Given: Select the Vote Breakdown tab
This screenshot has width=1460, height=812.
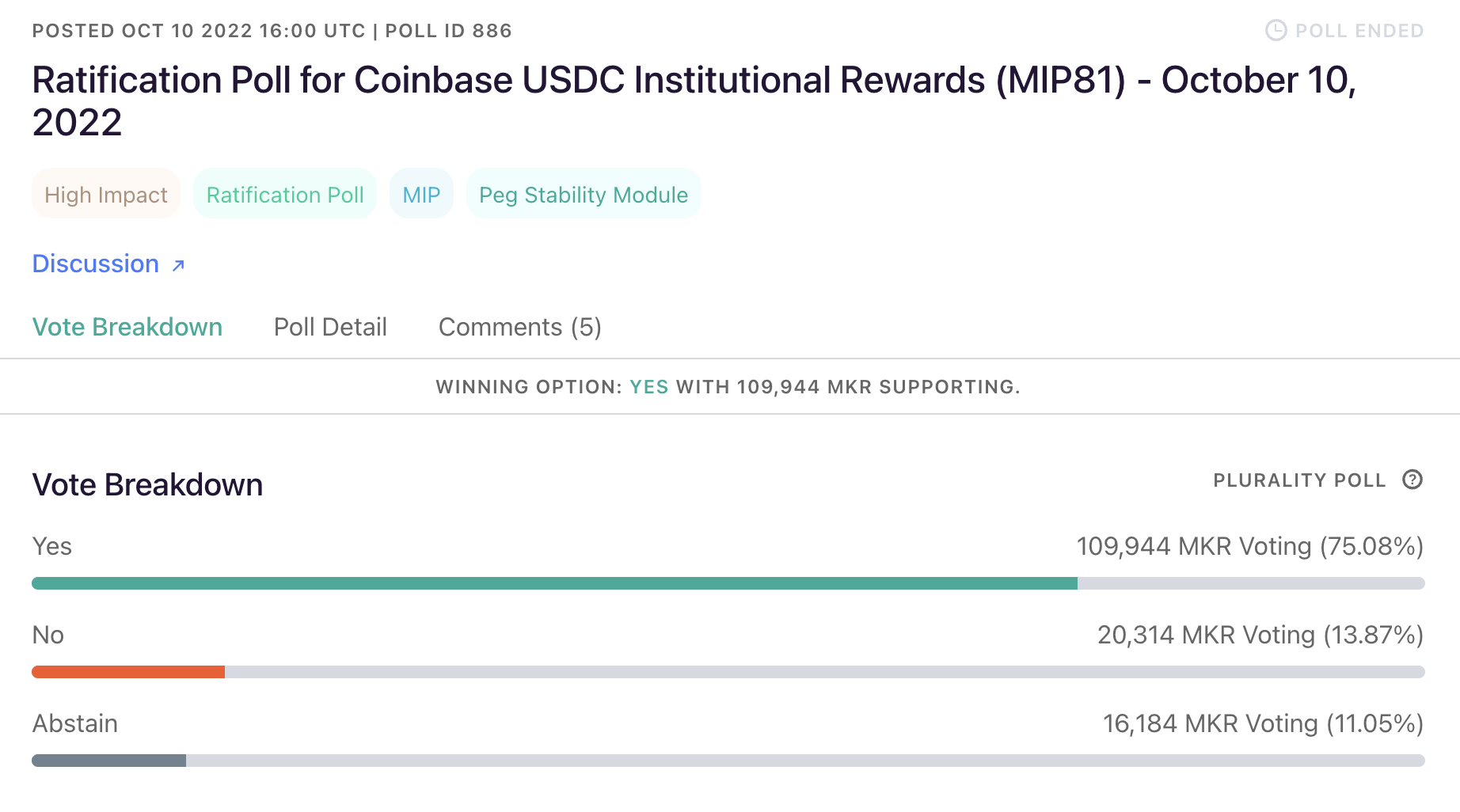Looking at the screenshot, I should pyautogui.click(x=127, y=327).
